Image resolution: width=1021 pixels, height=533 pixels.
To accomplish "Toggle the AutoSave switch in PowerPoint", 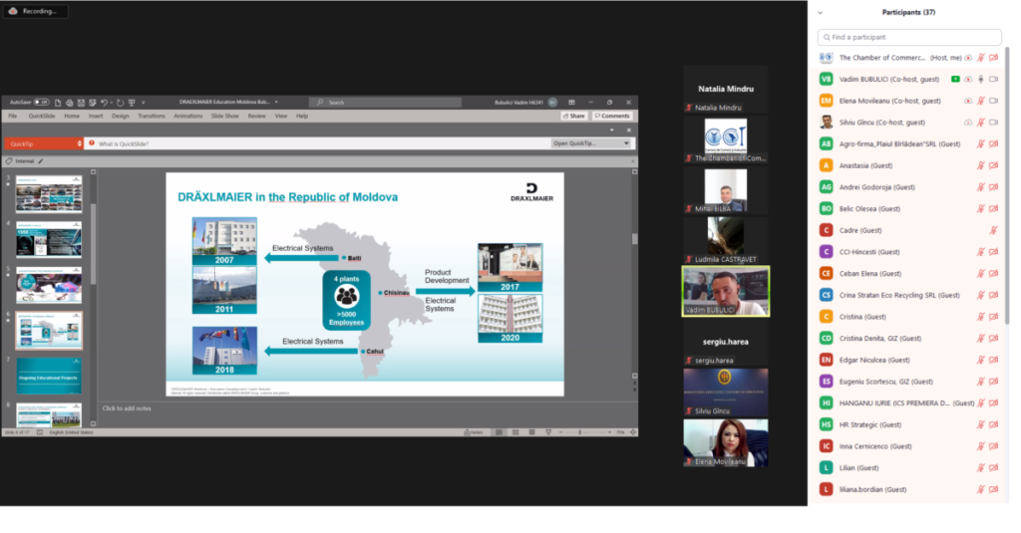I will pyautogui.click(x=41, y=103).
